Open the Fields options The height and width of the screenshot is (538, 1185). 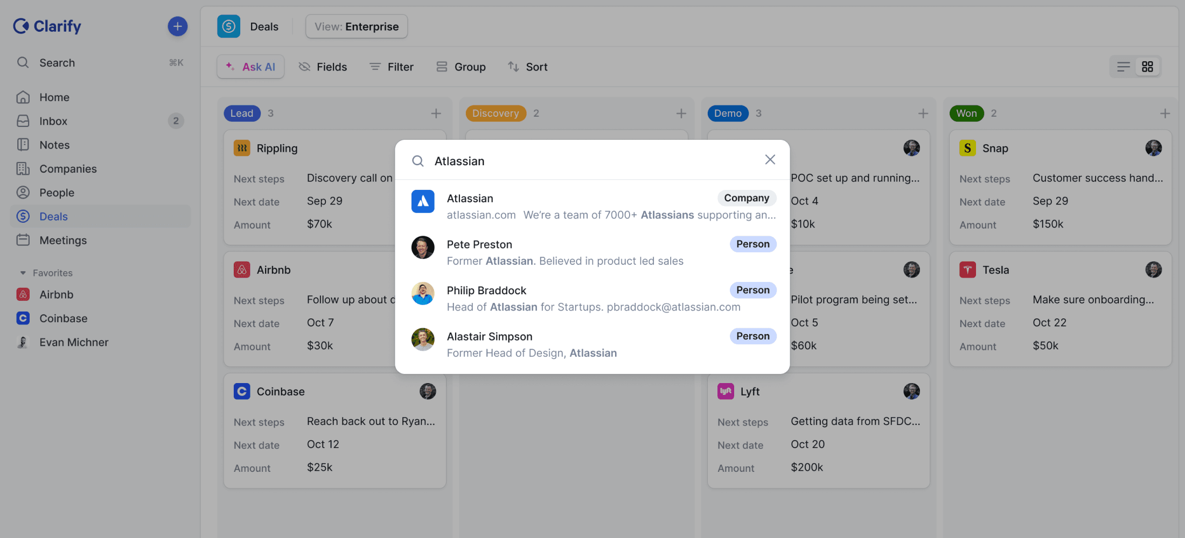323,67
